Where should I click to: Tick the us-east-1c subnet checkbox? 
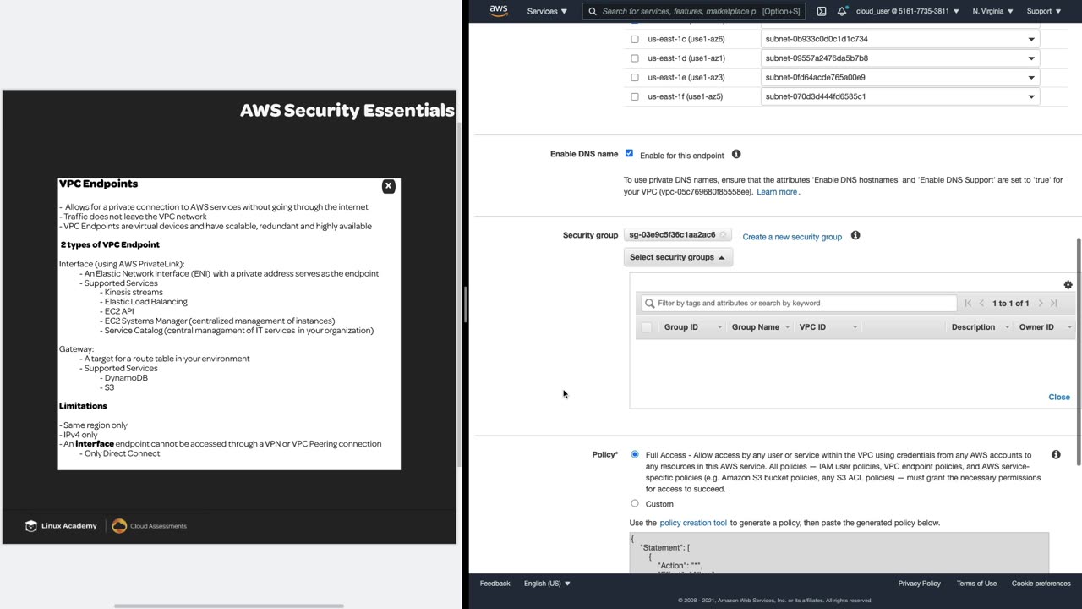click(x=635, y=39)
